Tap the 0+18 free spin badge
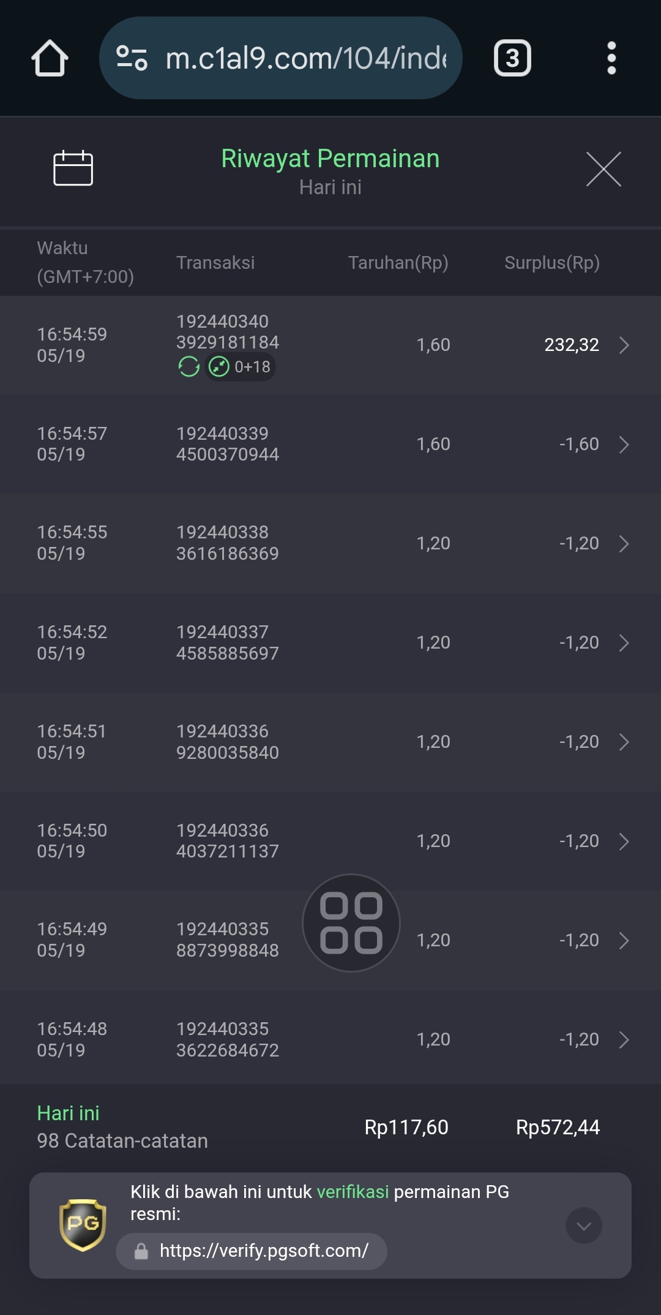Image resolution: width=661 pixels, height=1315 pixels. pyautogui.click(x=240, y=367)
